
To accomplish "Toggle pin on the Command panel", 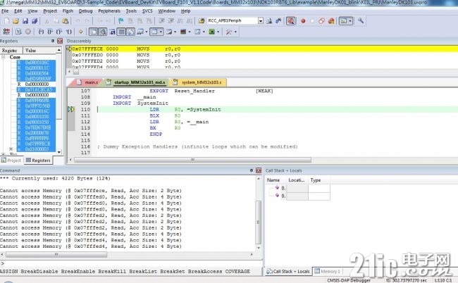I will 252,170.
